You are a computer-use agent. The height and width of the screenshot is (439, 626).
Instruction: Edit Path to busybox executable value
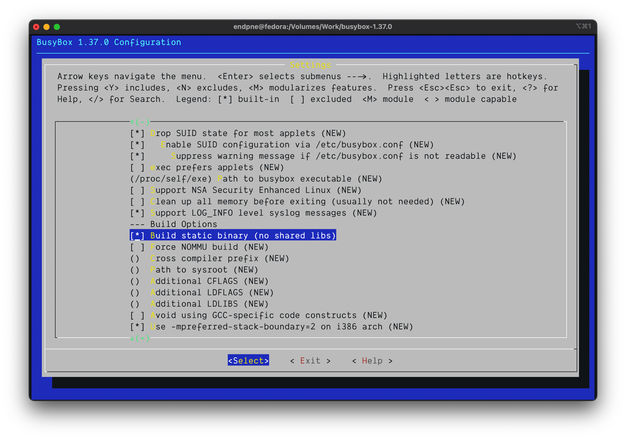click(256, 179)
